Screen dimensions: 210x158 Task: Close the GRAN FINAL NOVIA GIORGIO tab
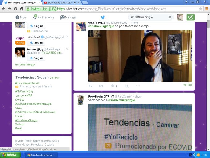click(78, 3)
